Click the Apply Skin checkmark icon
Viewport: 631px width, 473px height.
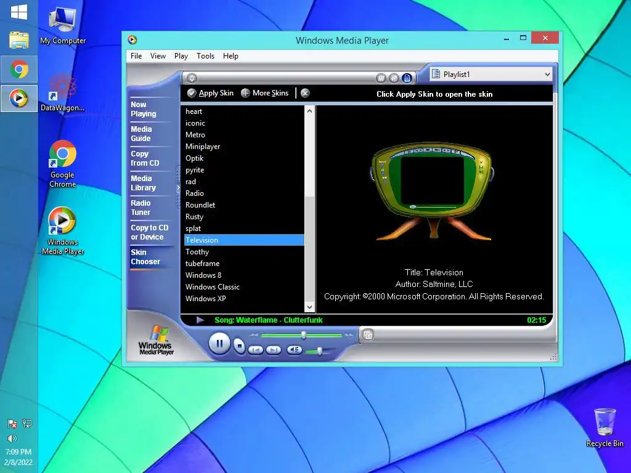(x=192, y=94)
